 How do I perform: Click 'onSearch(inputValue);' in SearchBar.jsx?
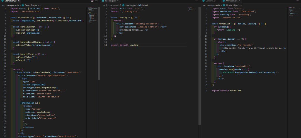click(28, 33)
